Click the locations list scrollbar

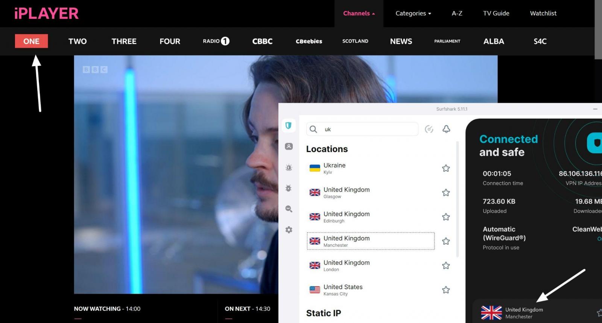pyautogui.click(x=458, y=200)
